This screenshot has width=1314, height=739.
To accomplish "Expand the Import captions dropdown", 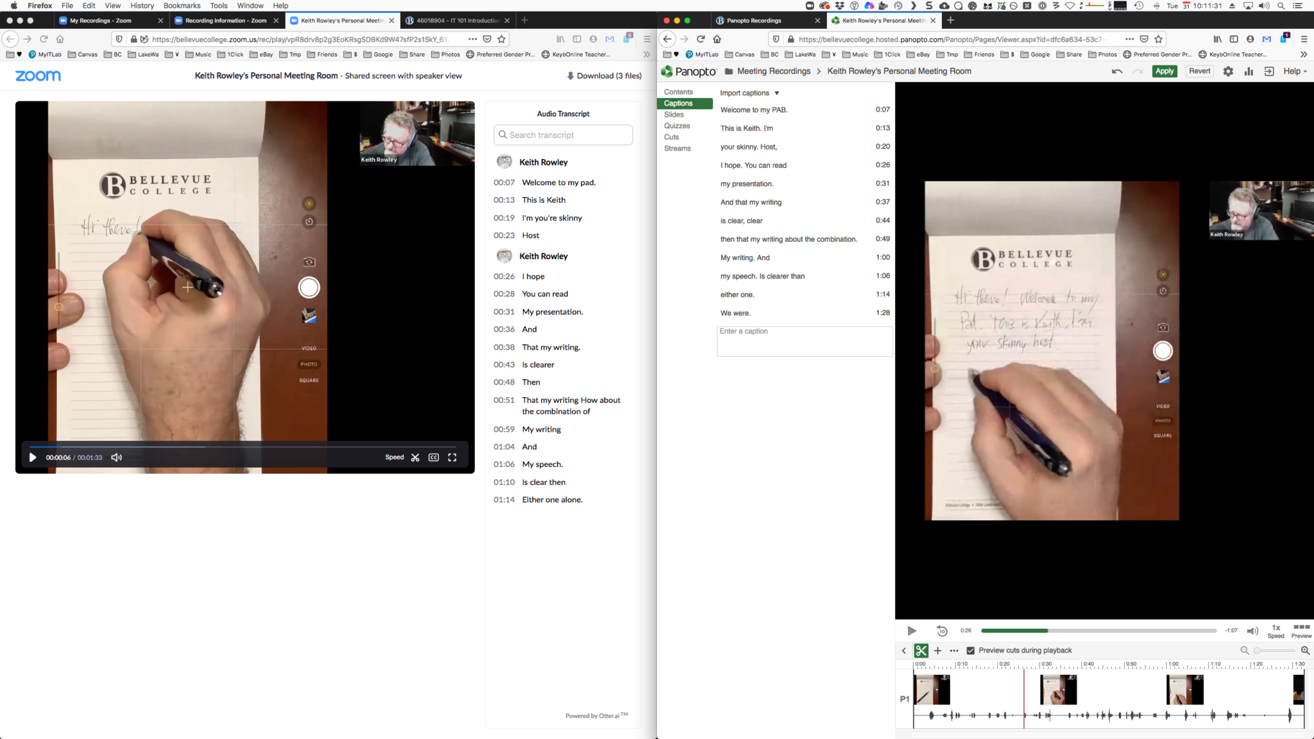I will coord(749,93).
